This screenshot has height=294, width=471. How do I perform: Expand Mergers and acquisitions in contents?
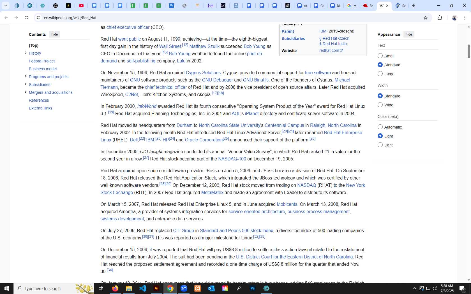[26, 92]
